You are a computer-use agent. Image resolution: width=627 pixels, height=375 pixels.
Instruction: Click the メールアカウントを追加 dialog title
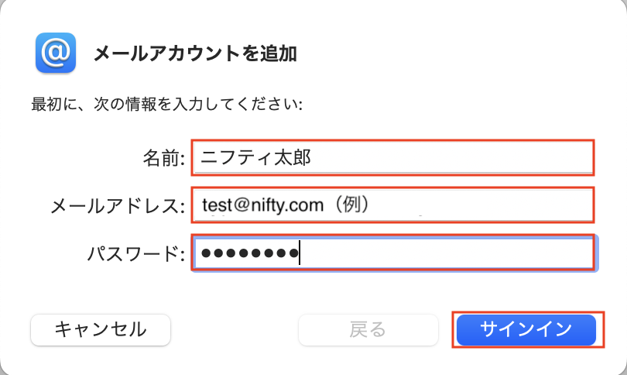(195, 53)
